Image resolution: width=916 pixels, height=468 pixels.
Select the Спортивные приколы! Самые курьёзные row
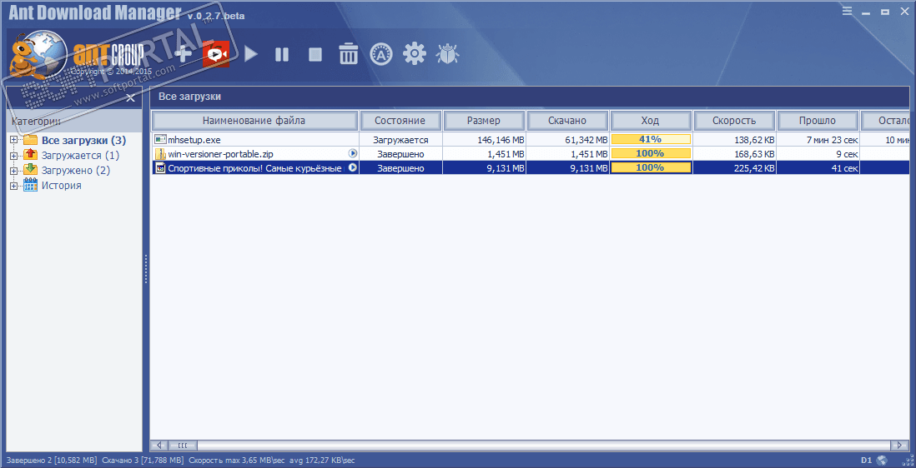pyautogui.click(x=530, y=168)
